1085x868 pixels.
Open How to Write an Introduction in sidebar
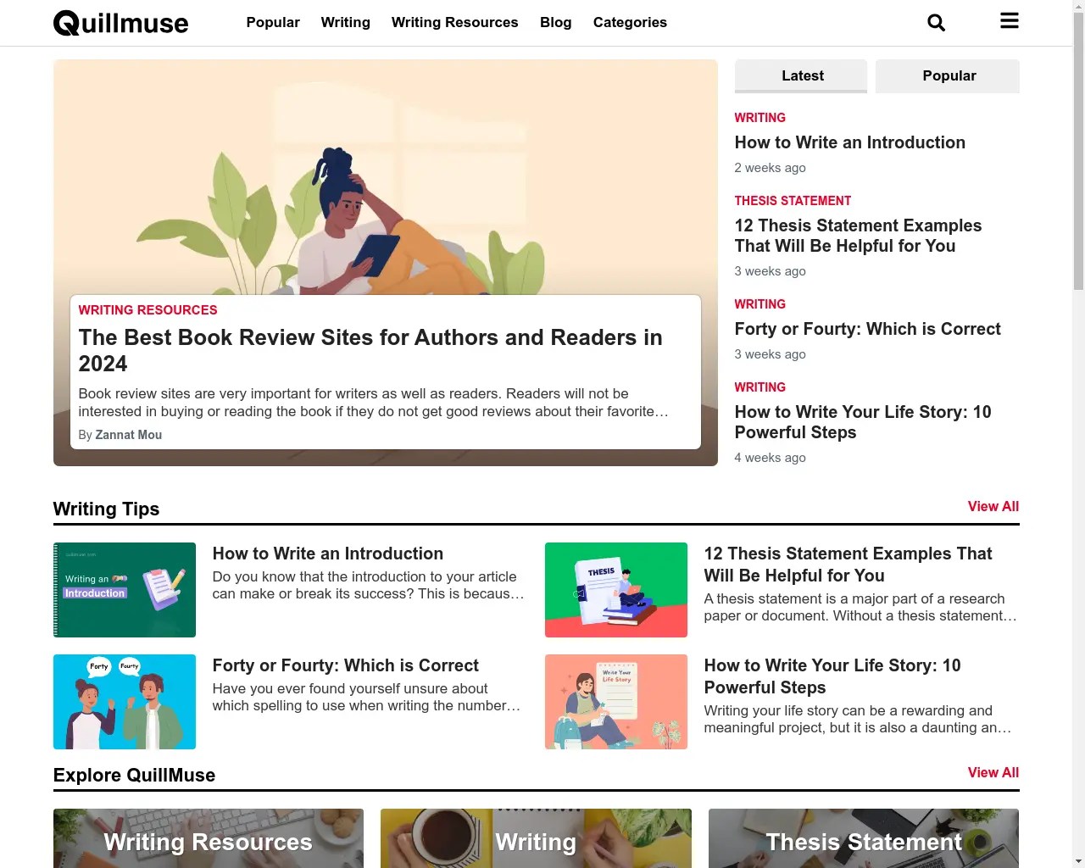pos(849,142)
